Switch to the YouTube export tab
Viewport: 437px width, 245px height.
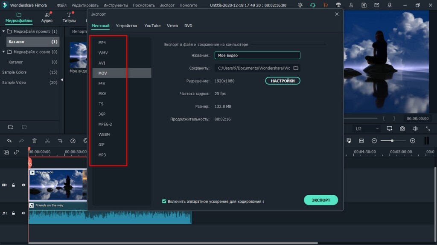pyautogui.click(x=152, y=26)
